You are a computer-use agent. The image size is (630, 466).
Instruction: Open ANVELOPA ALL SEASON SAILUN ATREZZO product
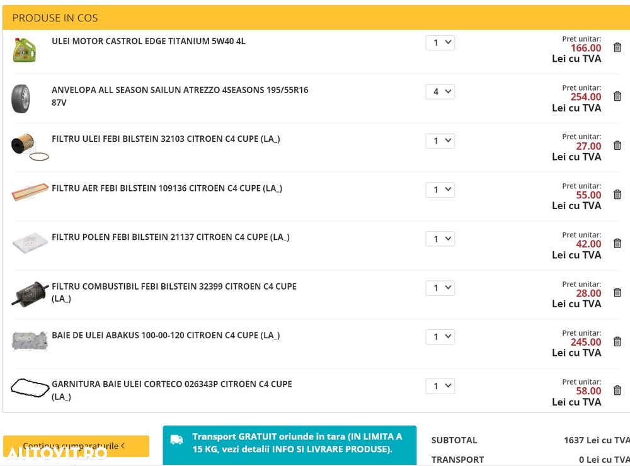180,96
